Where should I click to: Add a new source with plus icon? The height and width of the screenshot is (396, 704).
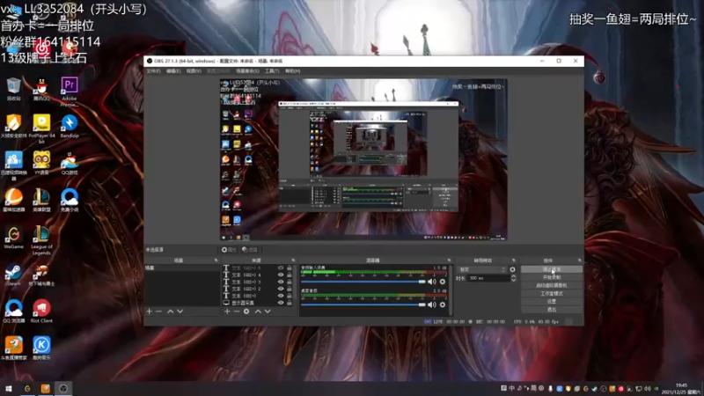(227, 312)
